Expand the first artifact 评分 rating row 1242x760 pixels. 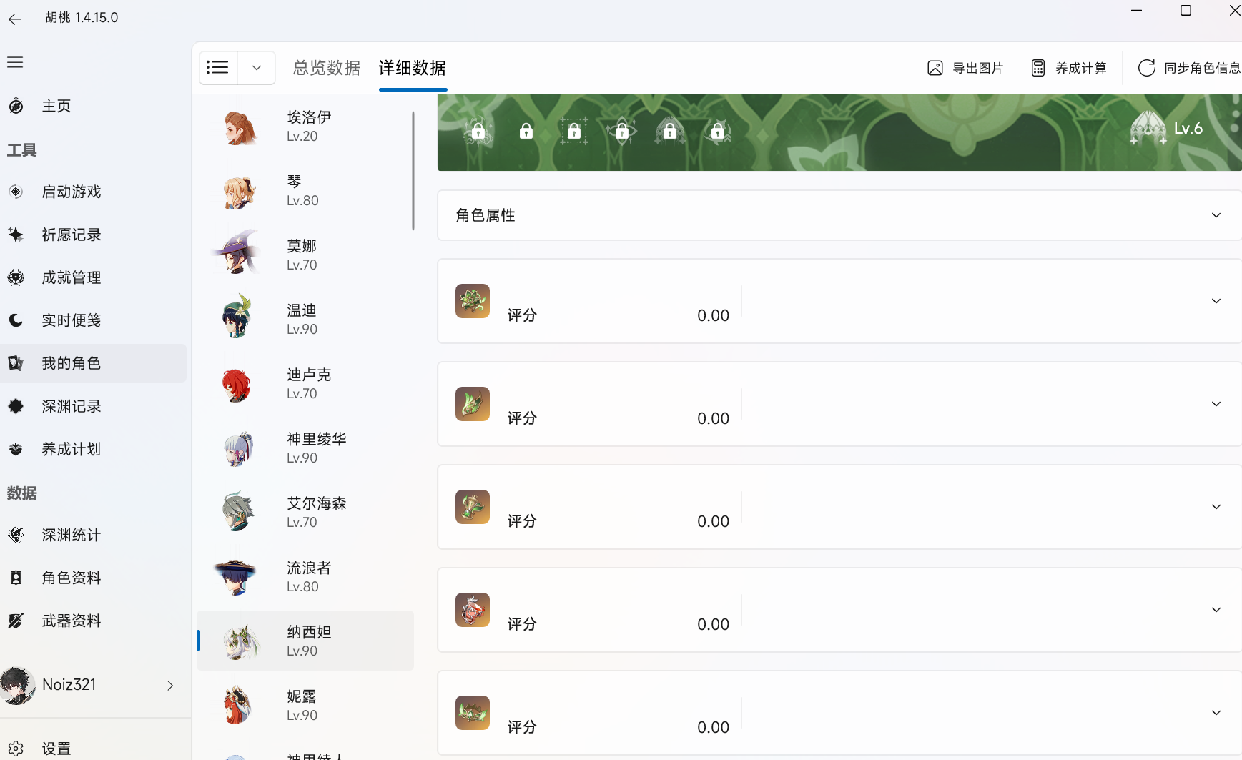[x=1216, y=300]
